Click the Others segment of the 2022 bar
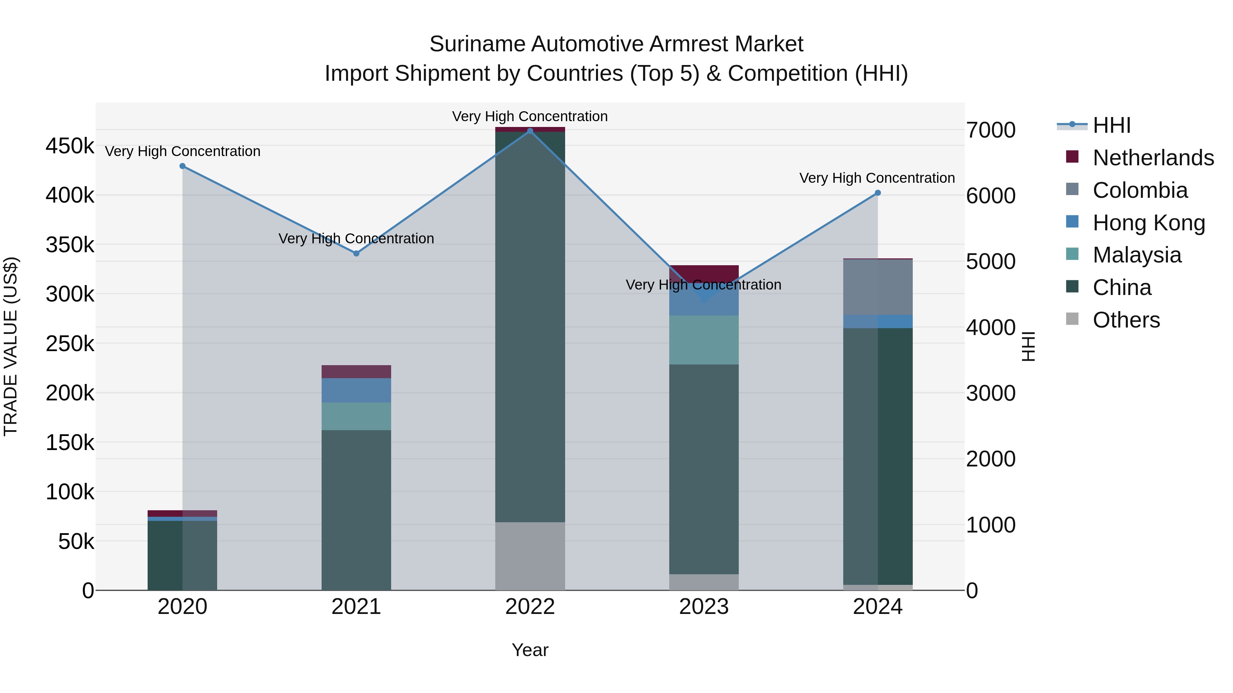The height and width of the screenshot is (693, 1233). coord(530,556)
